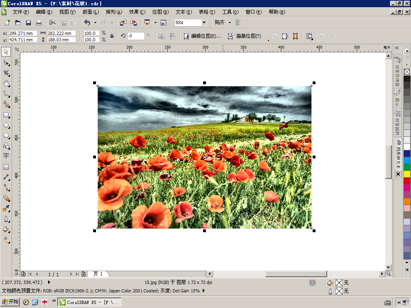Screen dimensions: 411x308
Task: Click the object width input field
Action: [61, 33]
